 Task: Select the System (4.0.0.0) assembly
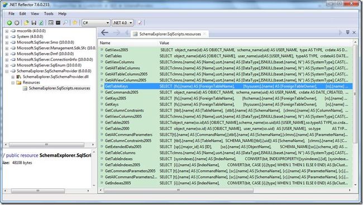point(30,36)
